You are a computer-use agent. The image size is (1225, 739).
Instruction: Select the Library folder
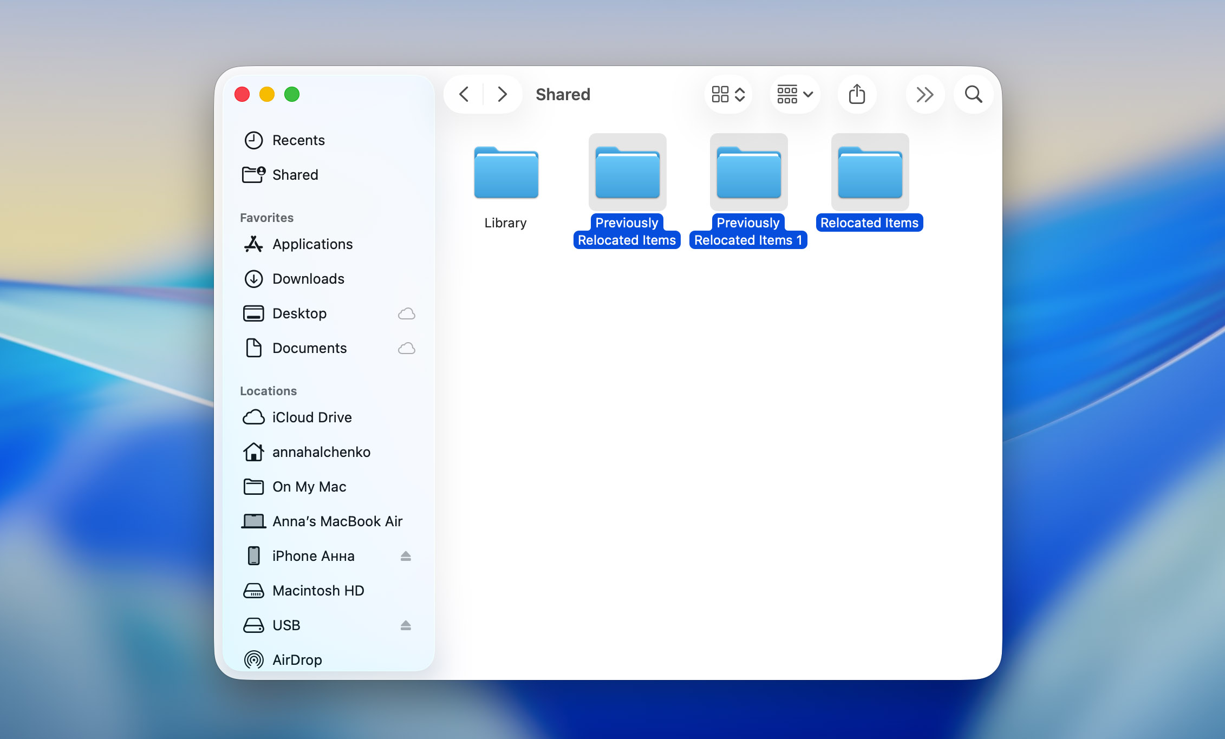pyautogui.click(x=506, y=173)
